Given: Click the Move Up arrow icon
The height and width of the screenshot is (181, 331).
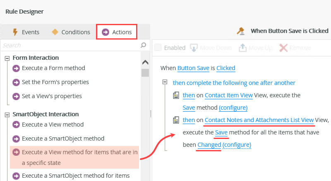Looking at the screenshot, I should point(242,47).
